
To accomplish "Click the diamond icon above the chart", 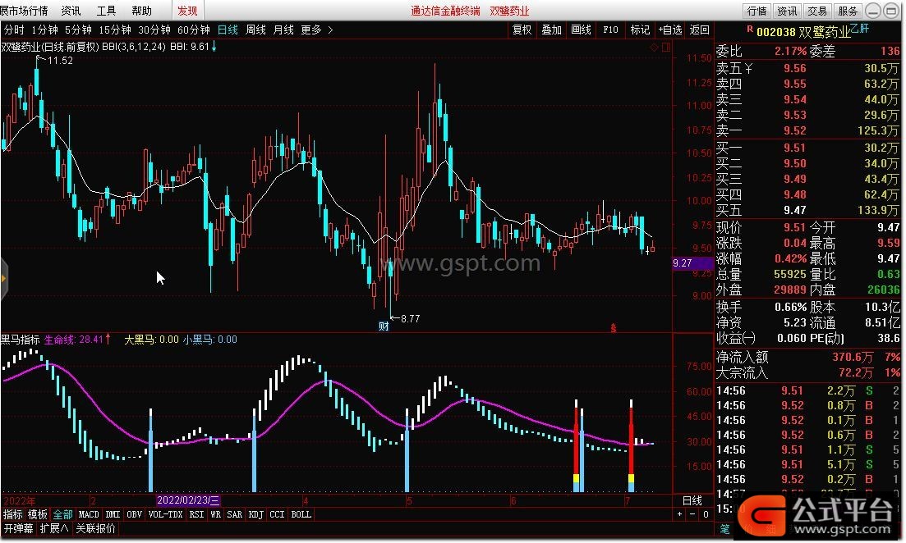I will click(x=654, y=48).
